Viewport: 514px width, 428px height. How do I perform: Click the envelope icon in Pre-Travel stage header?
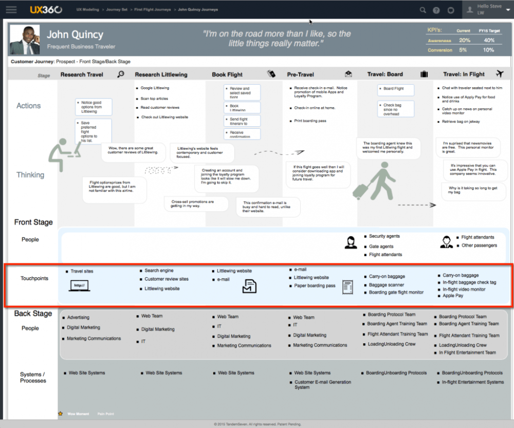click(x=347, y=74)
